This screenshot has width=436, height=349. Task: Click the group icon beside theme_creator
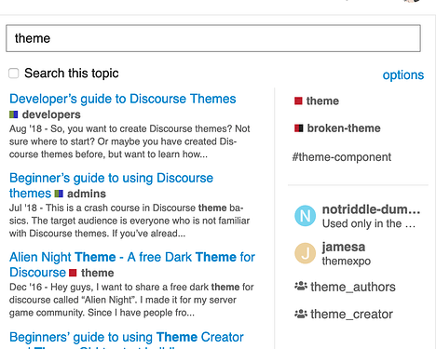pos(301,314)
